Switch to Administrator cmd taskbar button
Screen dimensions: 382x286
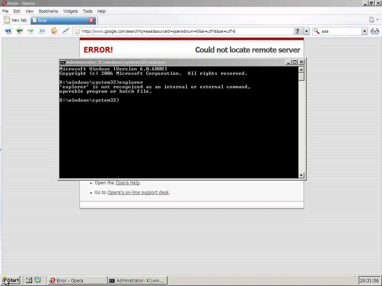138,280
